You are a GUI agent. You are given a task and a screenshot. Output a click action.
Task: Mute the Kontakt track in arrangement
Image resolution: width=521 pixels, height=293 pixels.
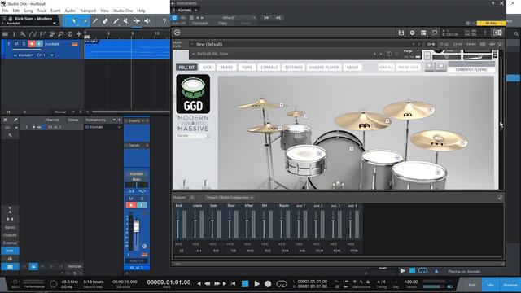coord(16,43)
